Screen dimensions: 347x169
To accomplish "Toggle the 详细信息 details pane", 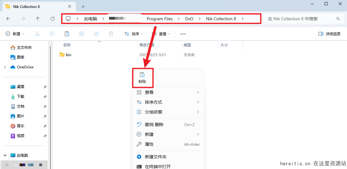I will (329, 34).
